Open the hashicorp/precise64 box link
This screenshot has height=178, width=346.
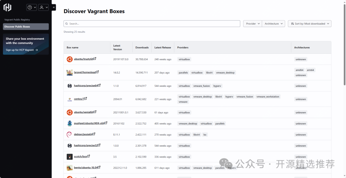[86, 85]
